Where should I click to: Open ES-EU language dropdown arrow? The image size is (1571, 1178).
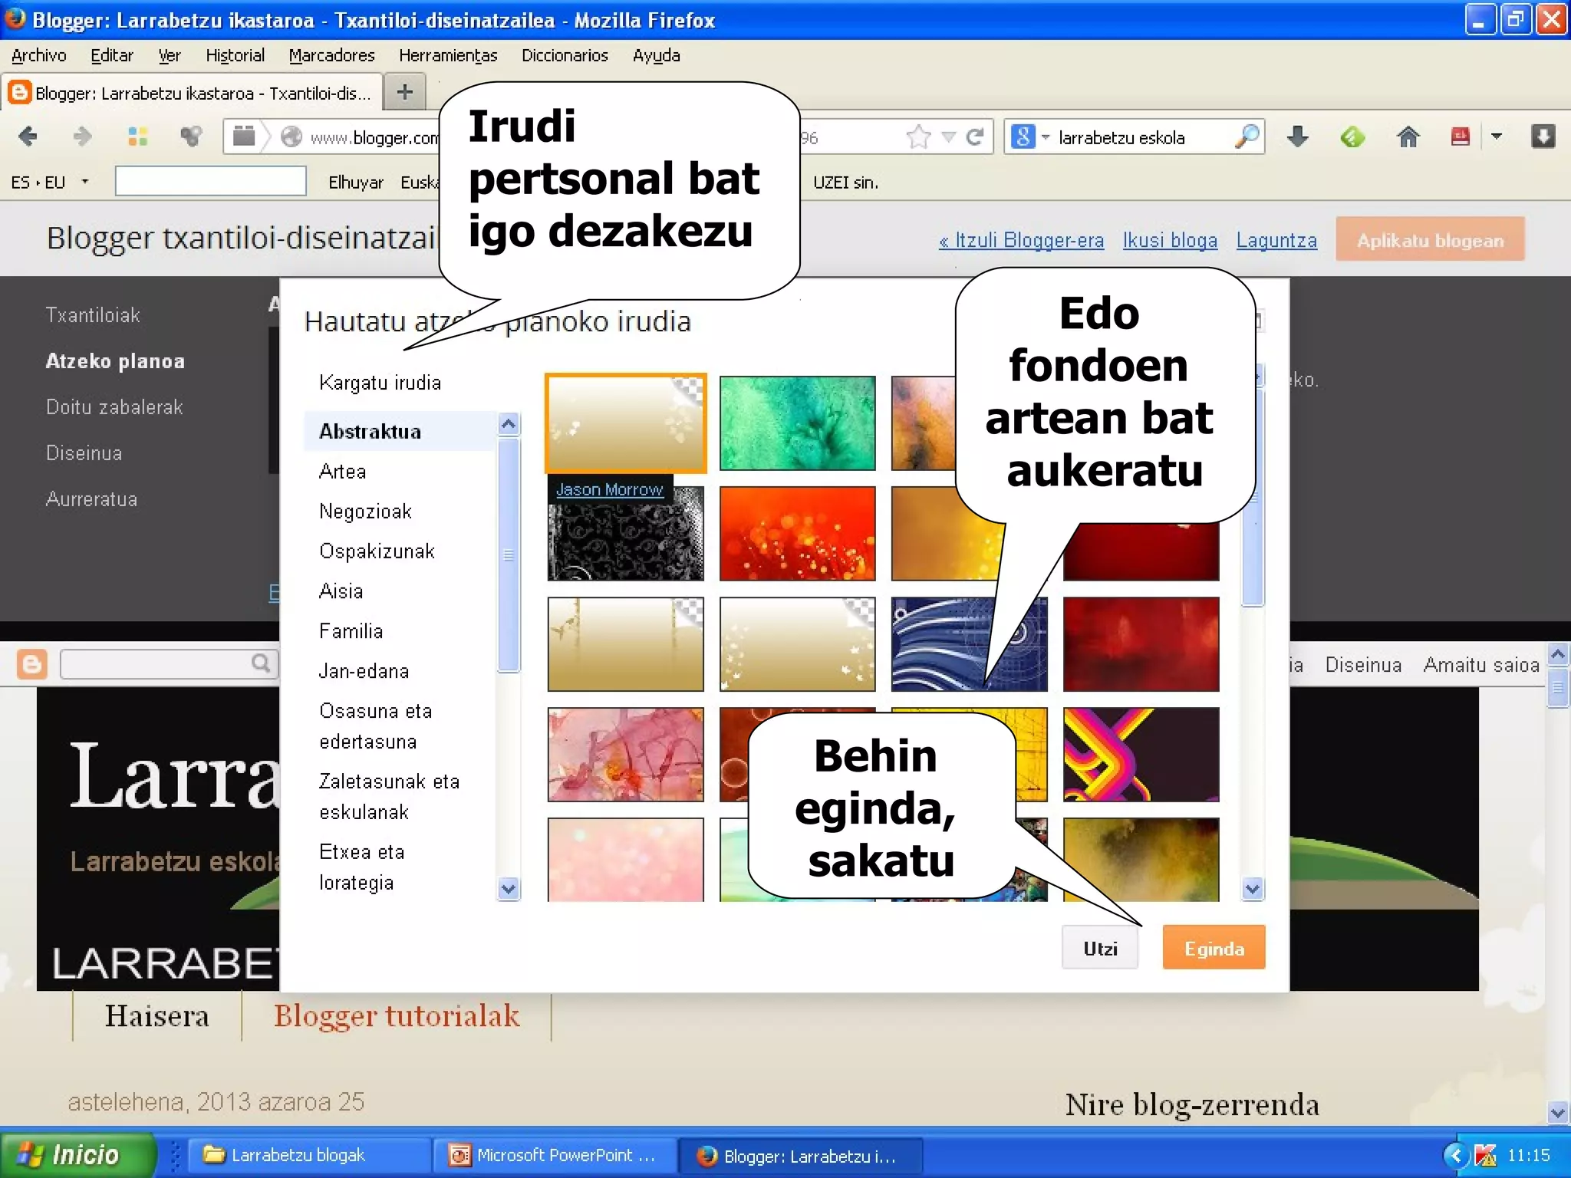85,182
